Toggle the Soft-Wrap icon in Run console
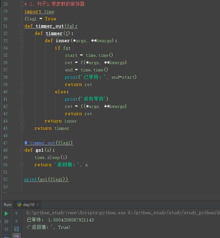Viewport: 220px width, 238px height. click(16, 229)
